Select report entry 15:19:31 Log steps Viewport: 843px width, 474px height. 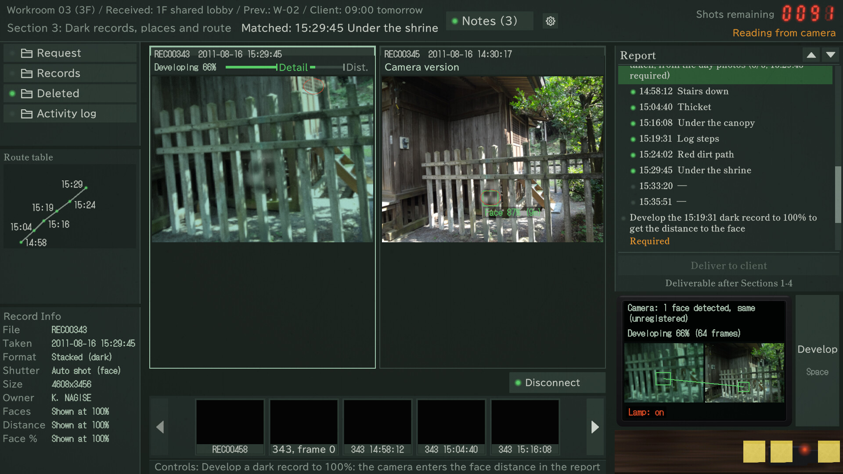pyautogui.click(x=679, y=139)
